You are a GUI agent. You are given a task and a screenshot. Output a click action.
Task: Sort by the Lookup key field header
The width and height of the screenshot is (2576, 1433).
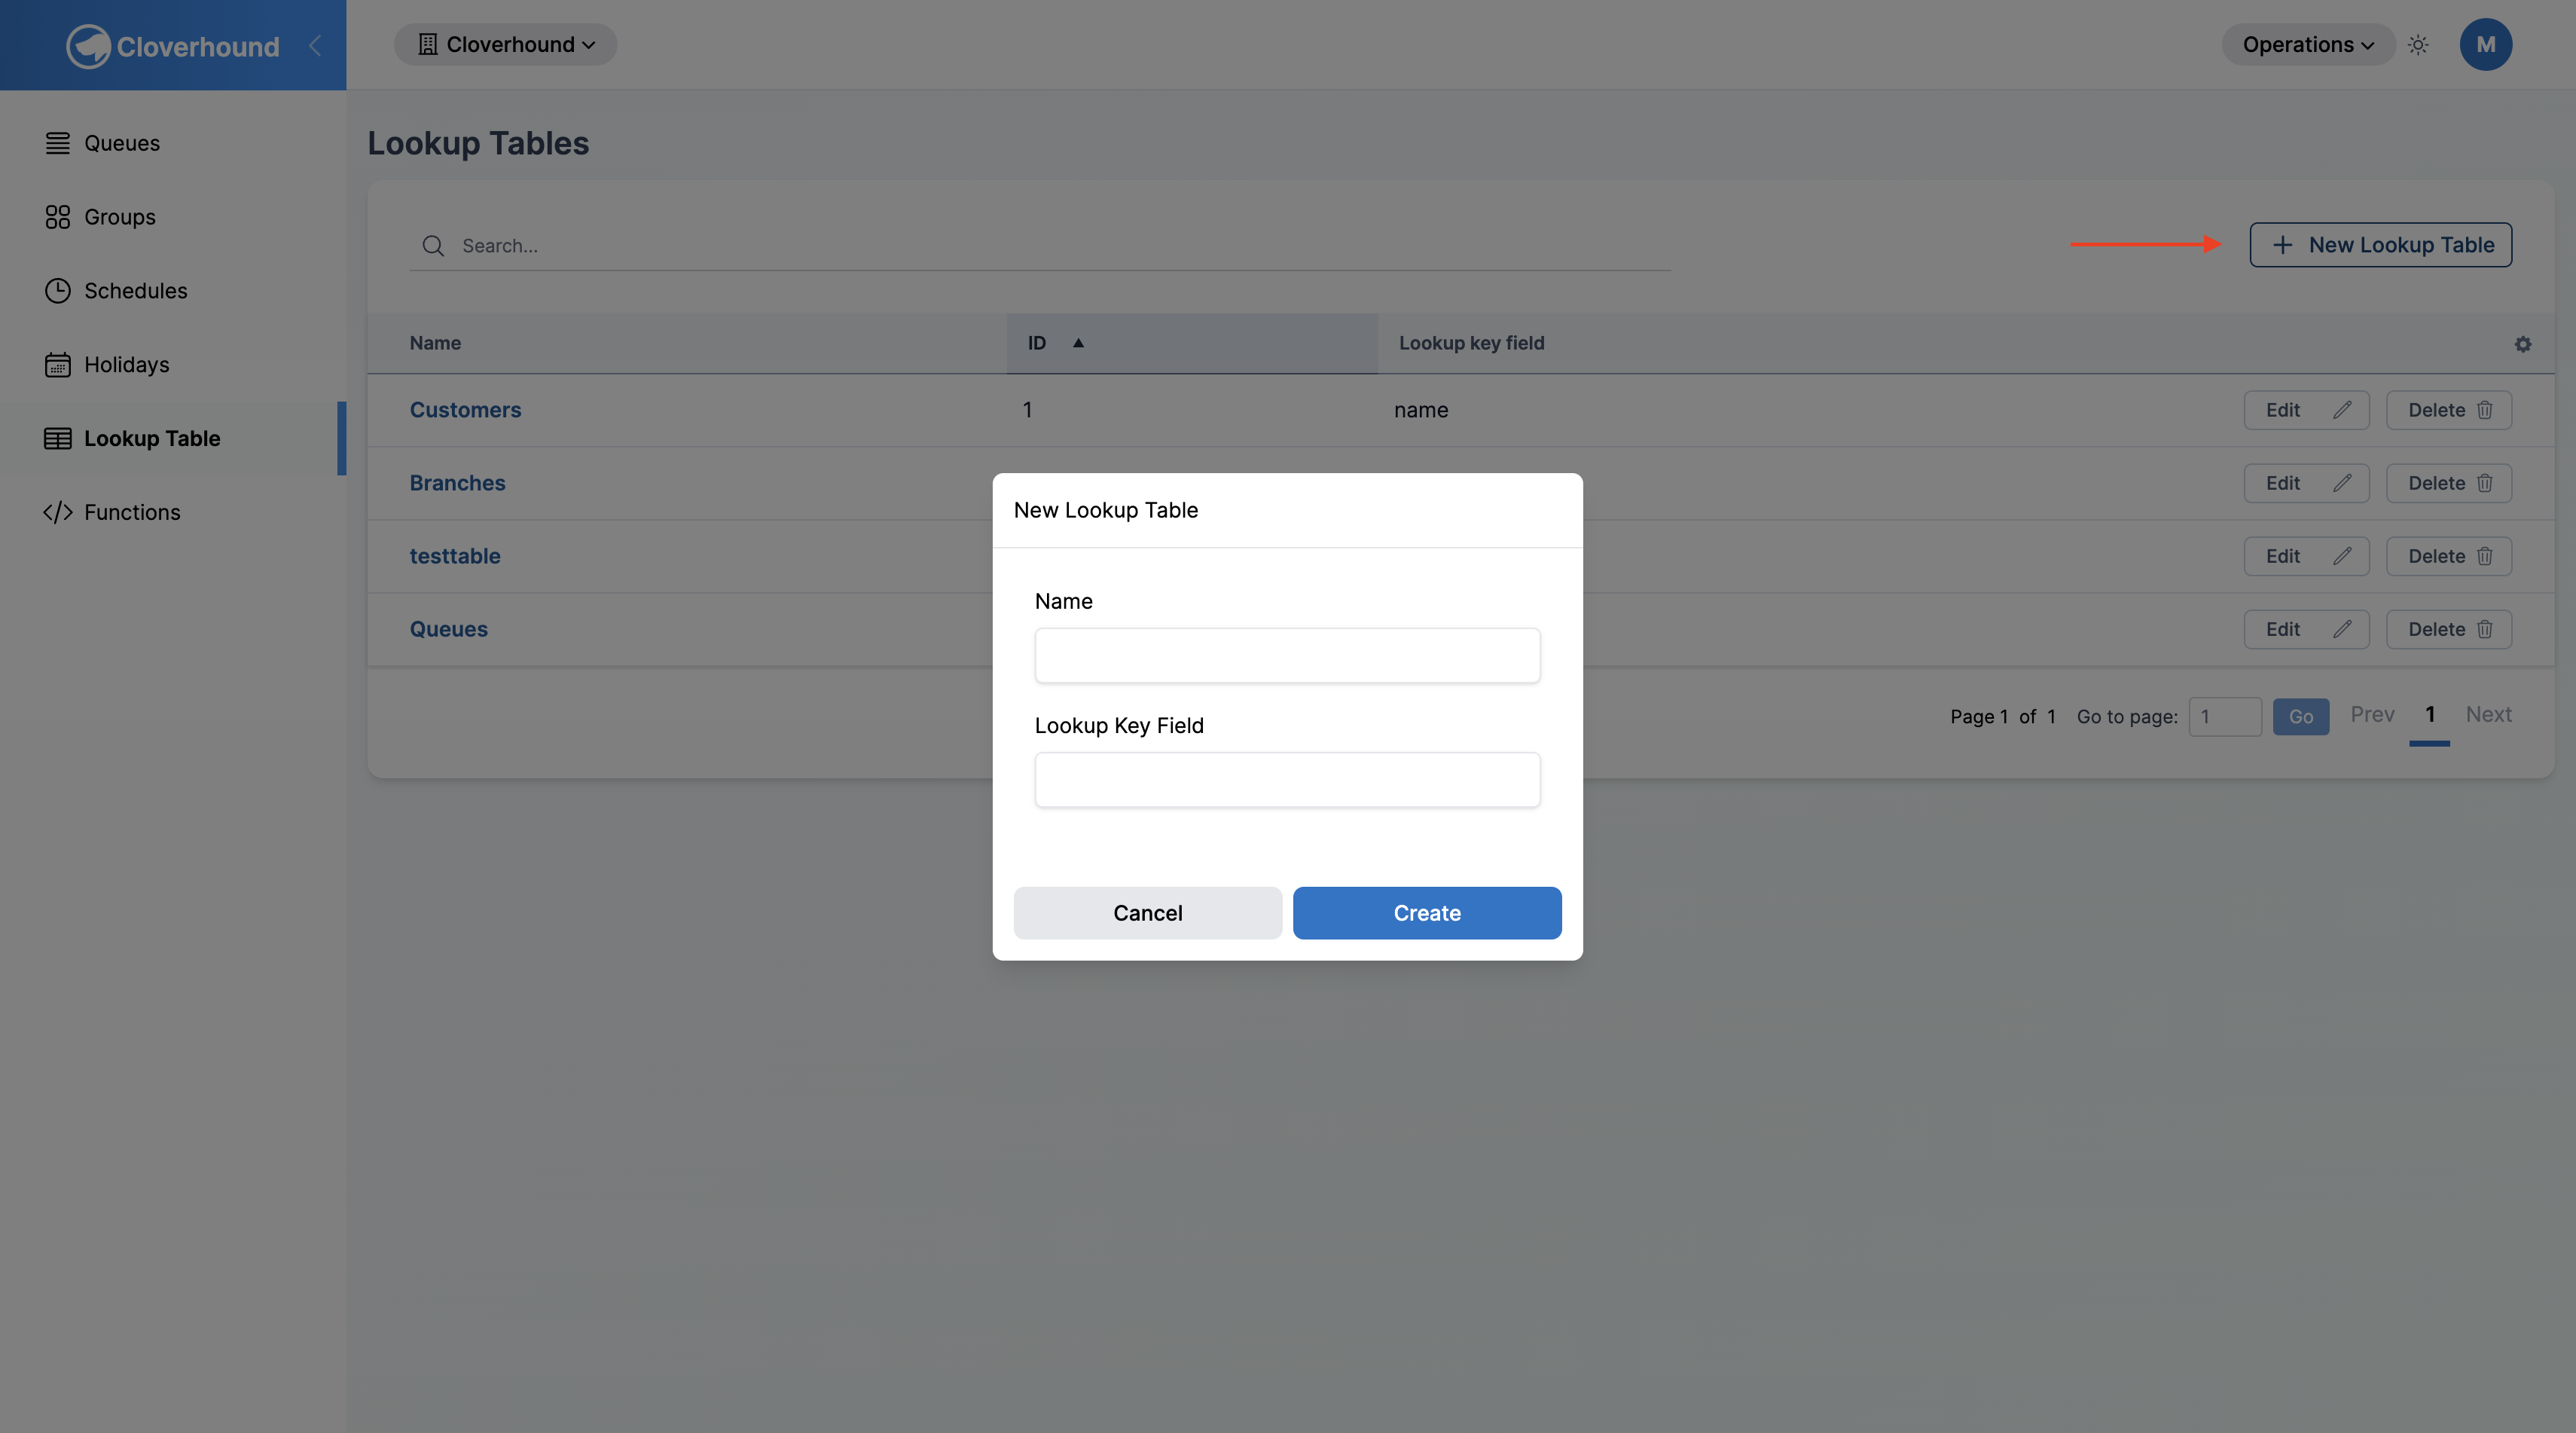tap(1471, 343)
